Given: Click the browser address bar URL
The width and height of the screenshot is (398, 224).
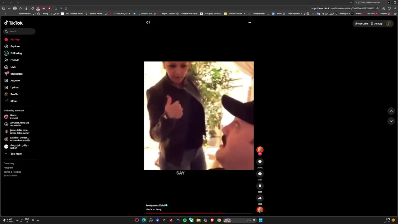Looking at the screenshot, I should [343, 8].
